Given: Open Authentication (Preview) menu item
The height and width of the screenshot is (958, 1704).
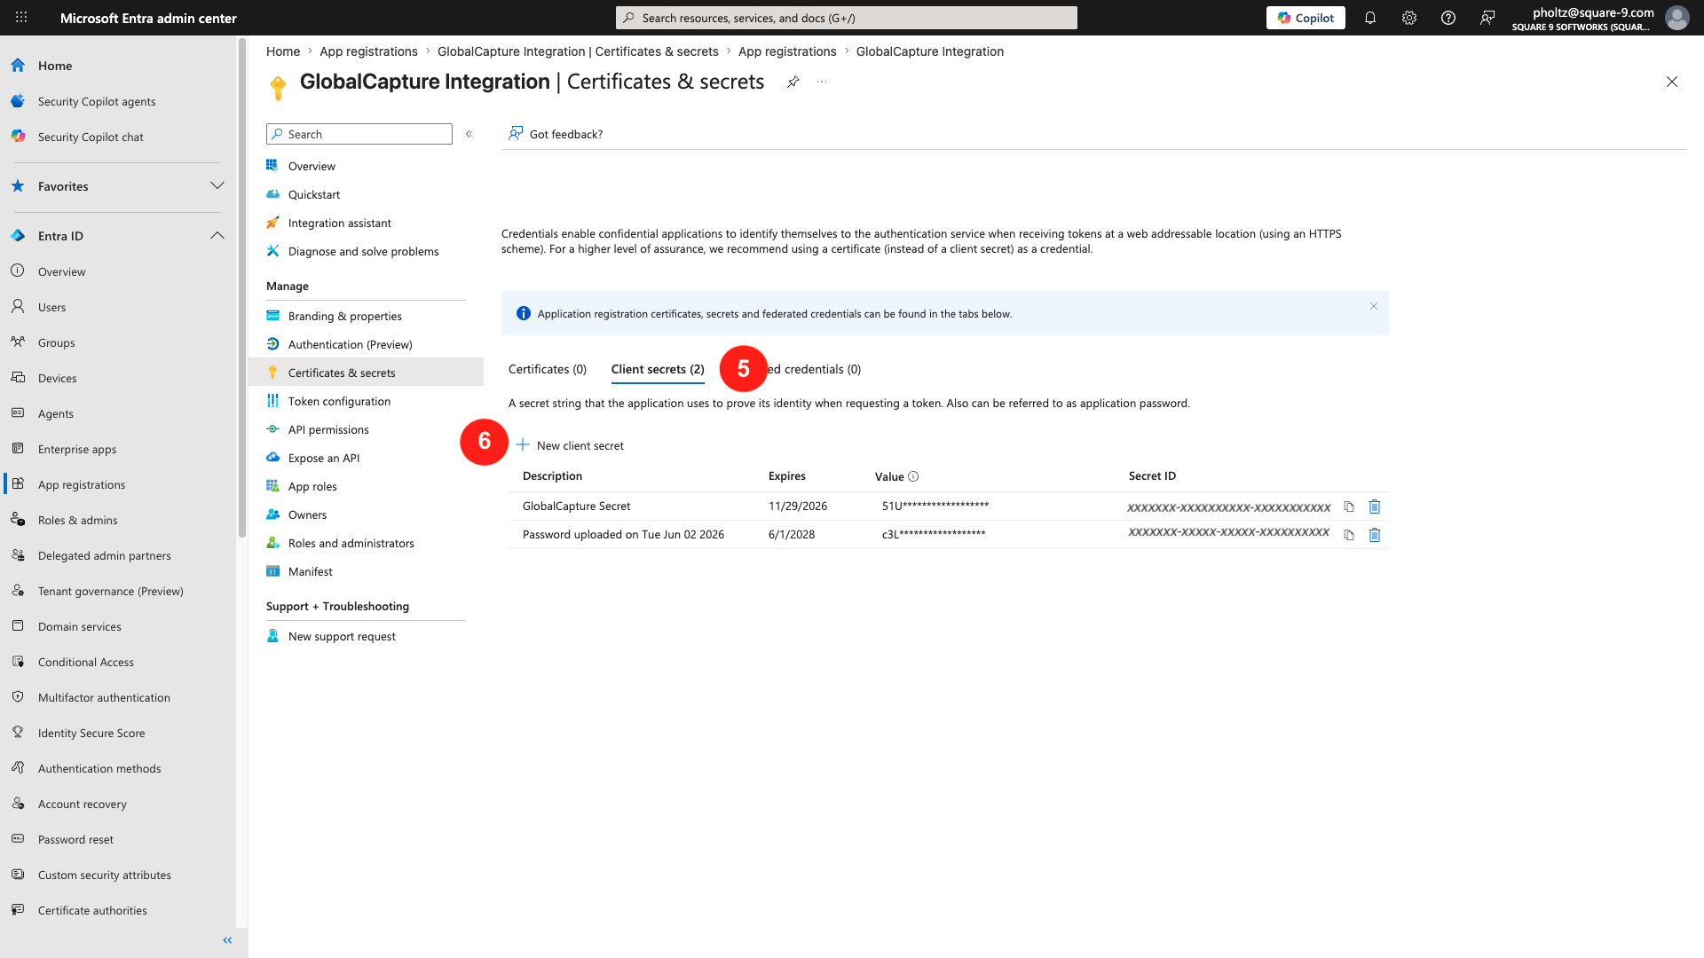Looking at the screenshot, I should [x=350, y=344].
